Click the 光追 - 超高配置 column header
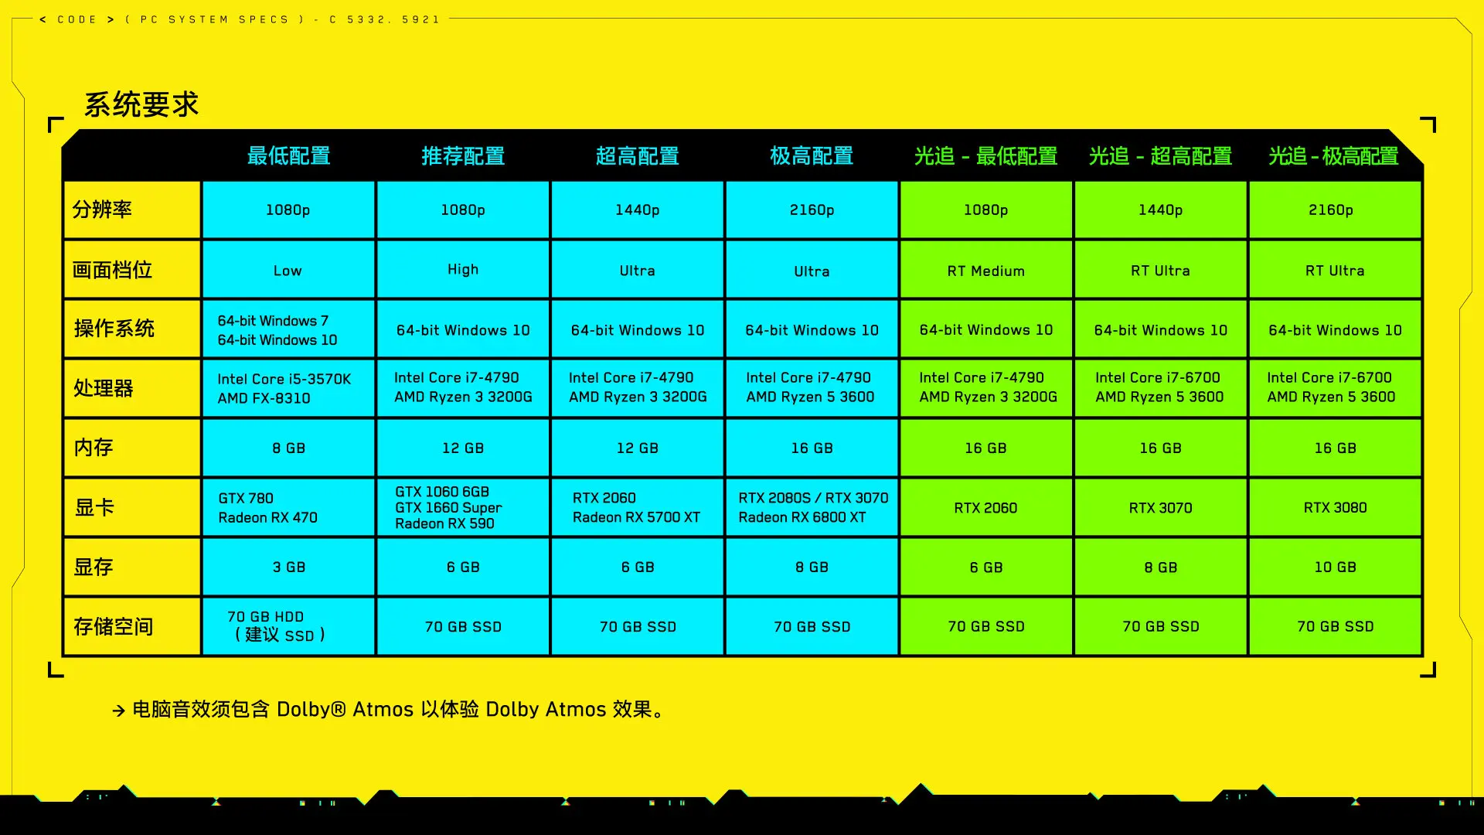1484x835 pixels. [1162, 156]
